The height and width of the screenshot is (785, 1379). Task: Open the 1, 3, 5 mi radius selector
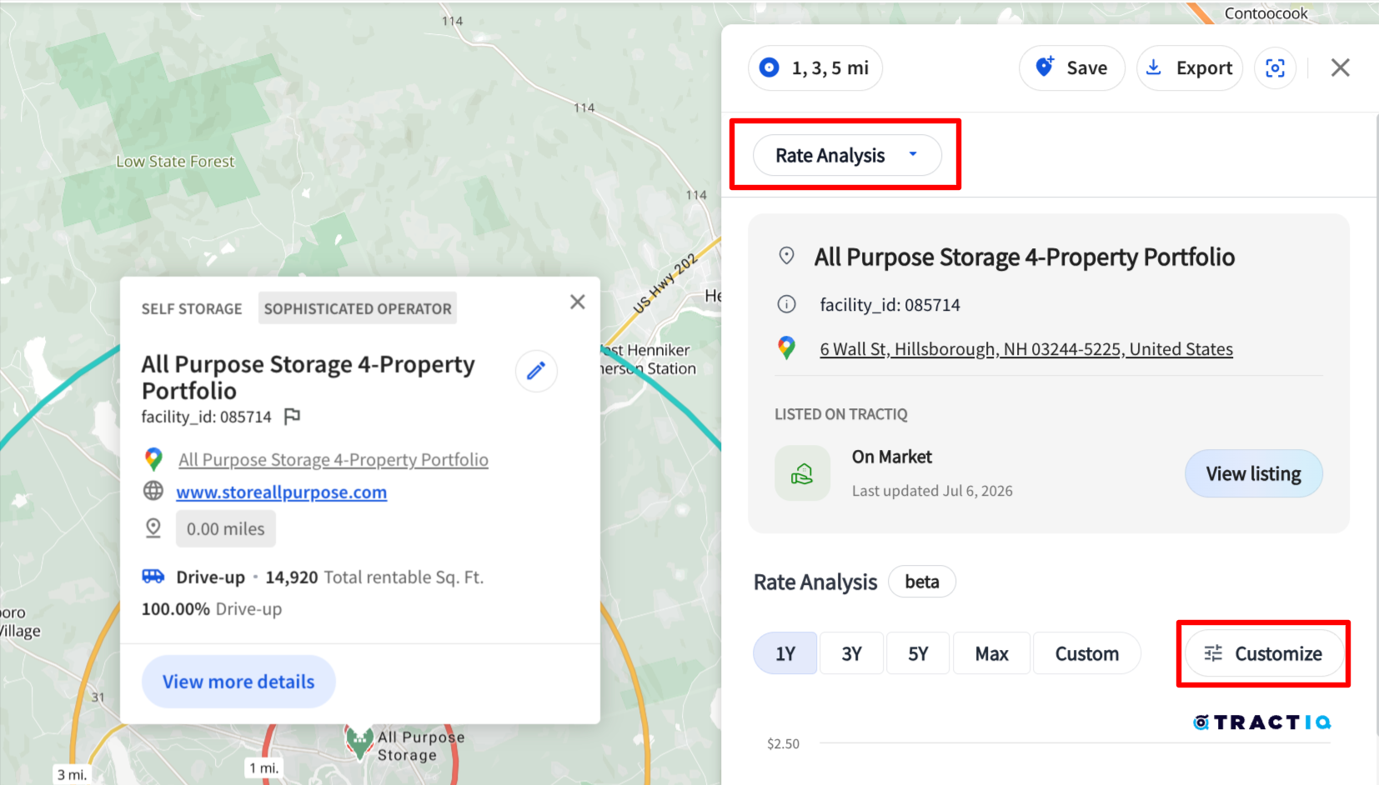(x=815, y=68)
